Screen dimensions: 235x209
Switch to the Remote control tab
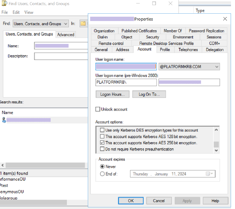(111, 43)
